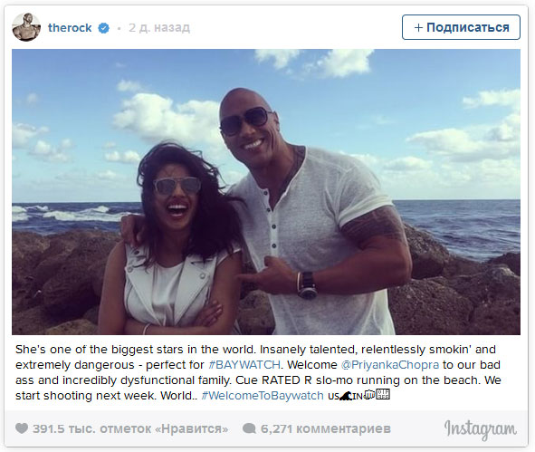Open the Instagram logo link
The image size is (535, 452).
point(481,429)
